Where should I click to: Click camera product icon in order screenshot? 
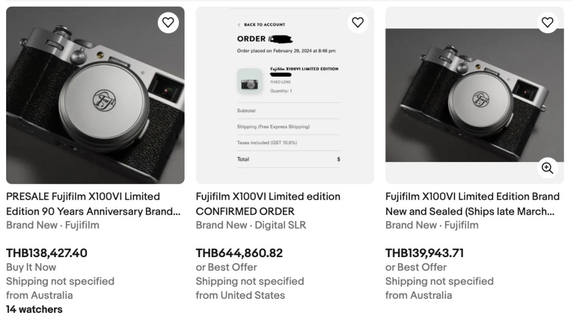pos(249,81)
